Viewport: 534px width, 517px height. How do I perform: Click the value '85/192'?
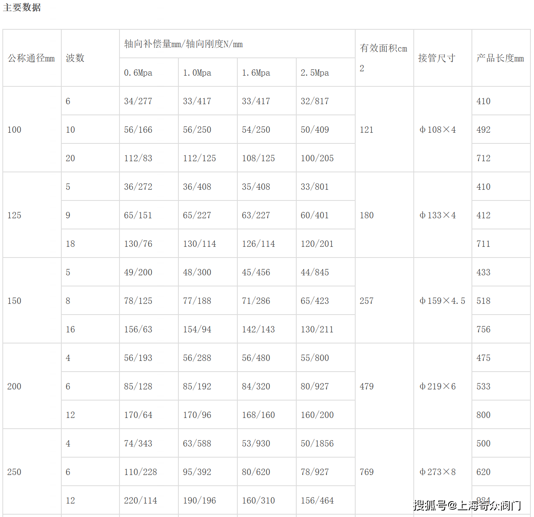click(197, 387)
